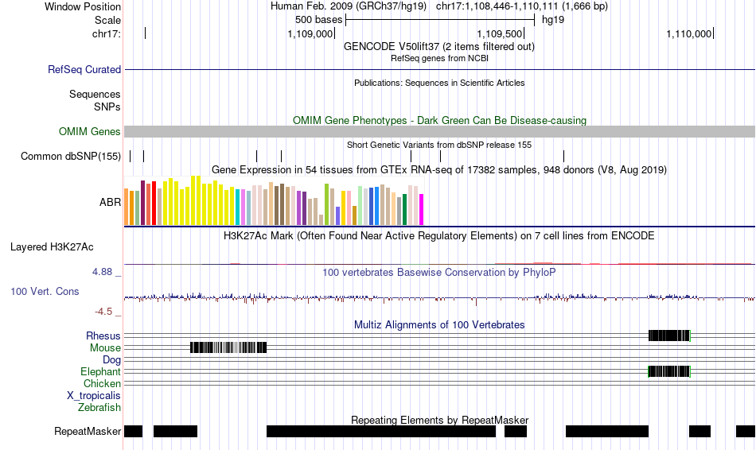This screenshot has height=450, width=756.
Task: Click the chr17: base position label
Action: [x=107, y=33]
